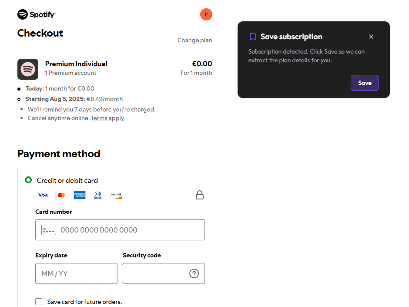The image size is (409, 307).
Task: Click the bookmark icon in Save subscription popup
Action: coord(252,37)
